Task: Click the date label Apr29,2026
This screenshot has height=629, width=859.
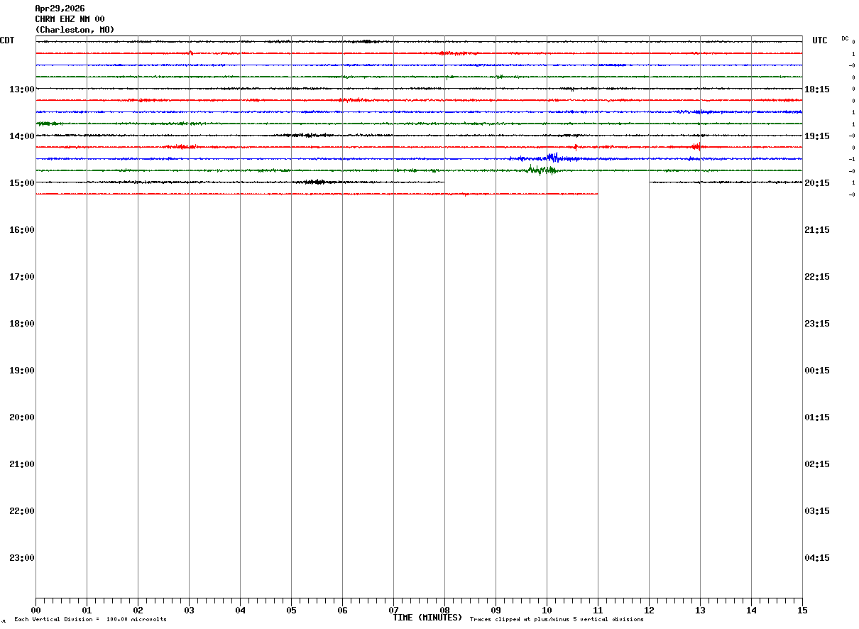Action: 60,9
